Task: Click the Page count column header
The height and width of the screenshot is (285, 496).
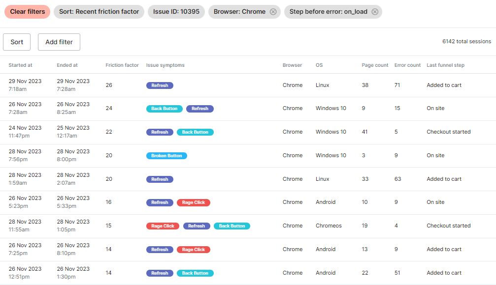Action: point(375,65)
